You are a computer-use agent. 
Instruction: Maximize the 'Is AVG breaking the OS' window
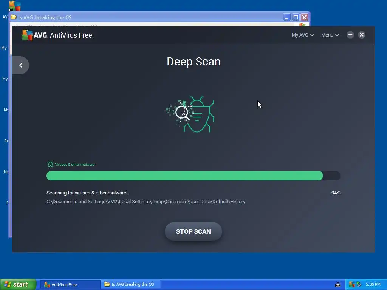tap(296, 17)
